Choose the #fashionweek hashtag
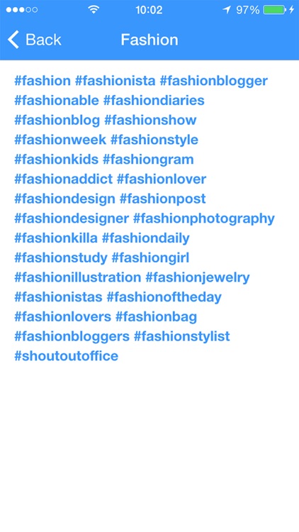Image resolution: width=299 pixels, height=532 pixels. tap(60, 140)
